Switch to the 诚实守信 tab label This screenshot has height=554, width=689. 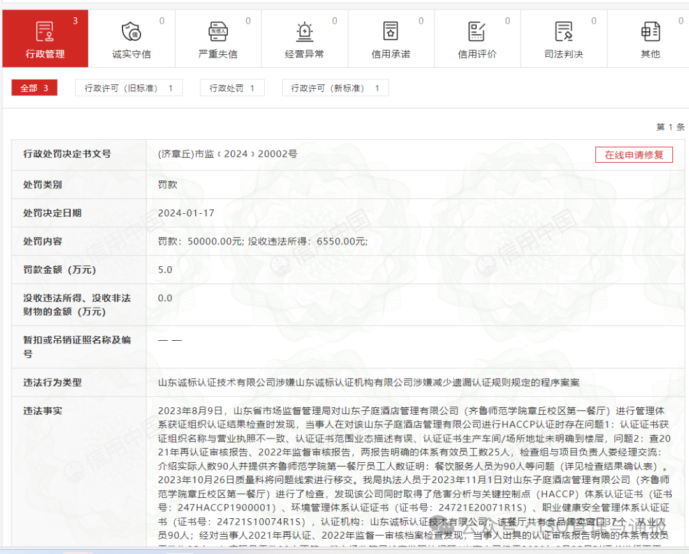[131, 54]
